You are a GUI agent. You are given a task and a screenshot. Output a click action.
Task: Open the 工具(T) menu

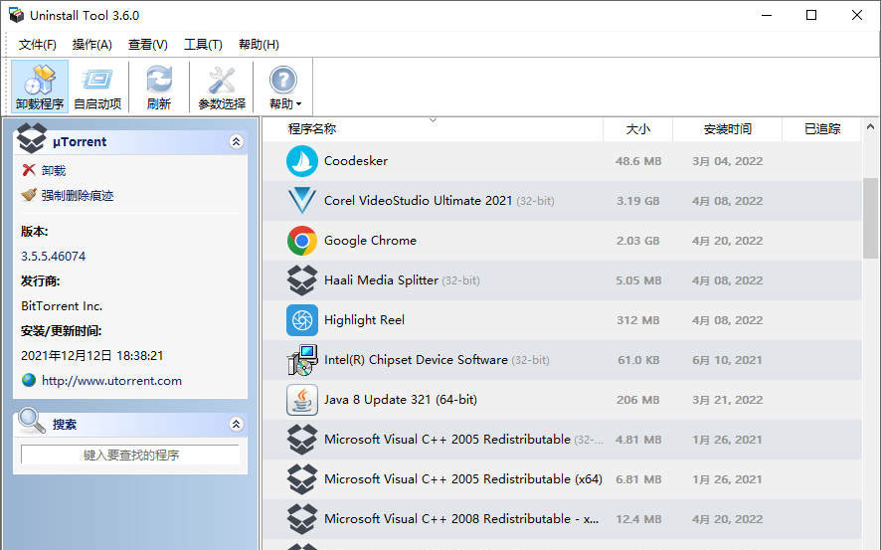click(x=203, y=45)
